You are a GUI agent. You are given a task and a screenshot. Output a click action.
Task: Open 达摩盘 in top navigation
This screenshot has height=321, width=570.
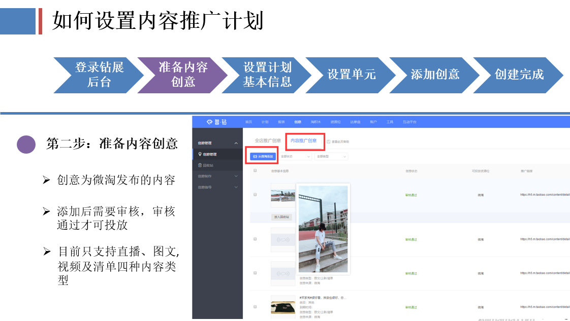(355, 122)
